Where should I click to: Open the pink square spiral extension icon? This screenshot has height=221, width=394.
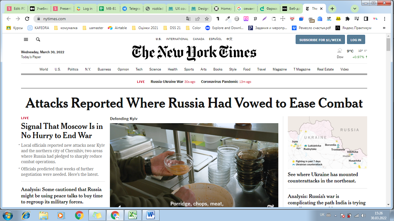pos(246,19)
